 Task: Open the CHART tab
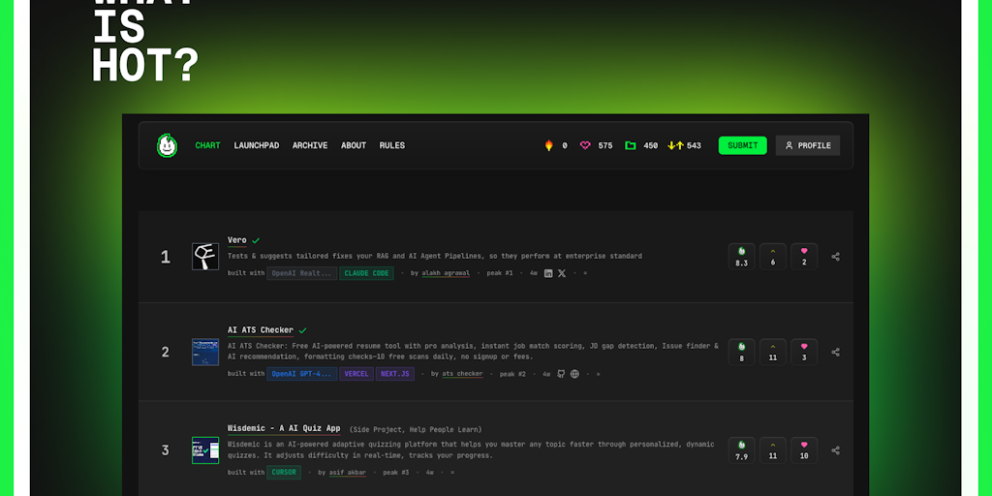(x=207, y=145)
